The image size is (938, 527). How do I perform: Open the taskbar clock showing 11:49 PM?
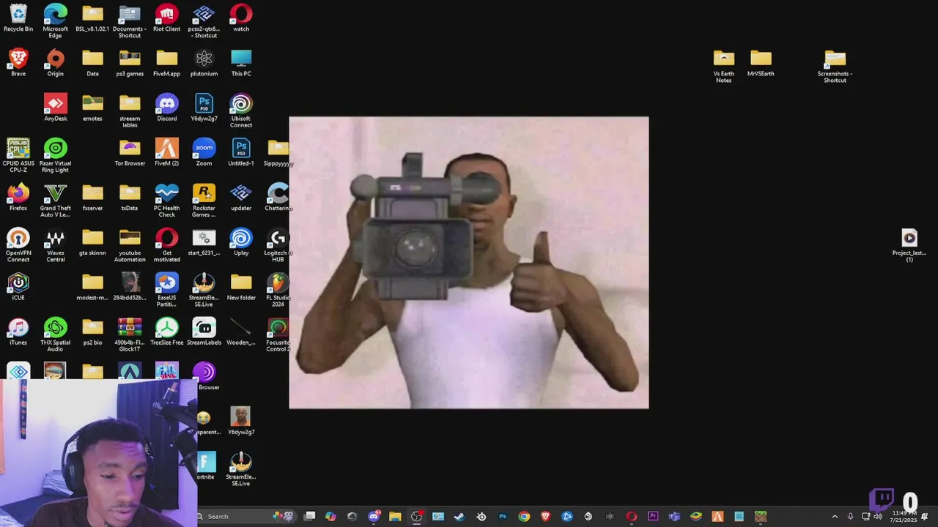coord(904,517)
